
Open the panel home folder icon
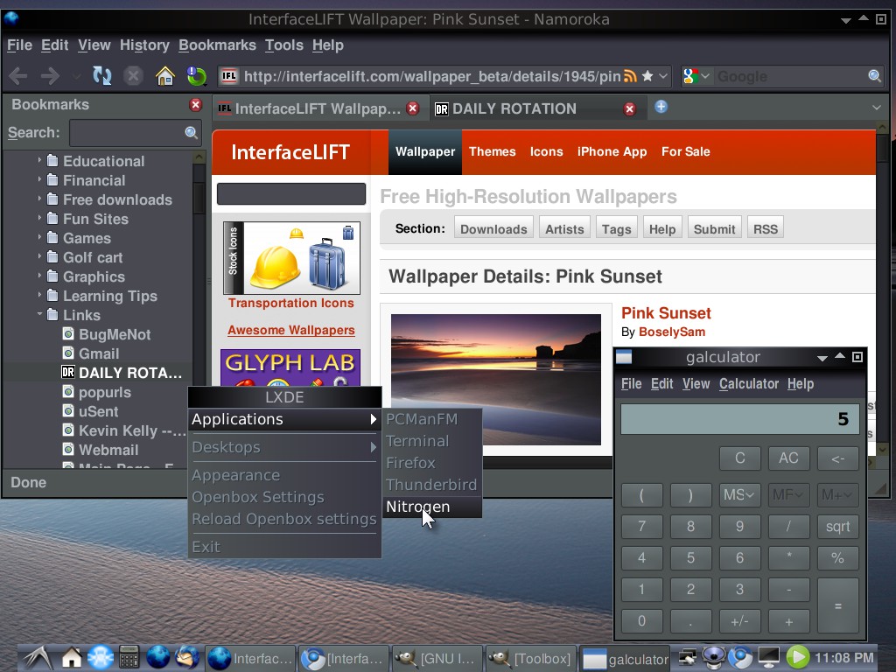tap(72, 657)
